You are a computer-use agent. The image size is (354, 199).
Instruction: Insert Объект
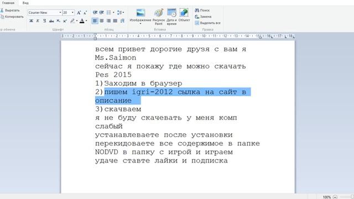pos(184,15)
